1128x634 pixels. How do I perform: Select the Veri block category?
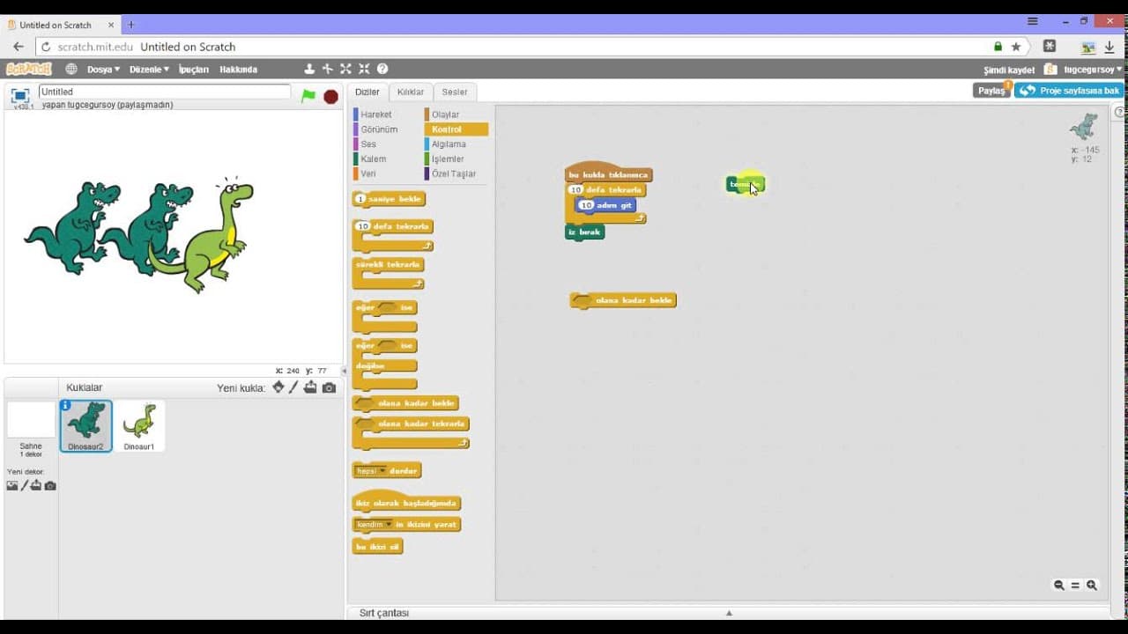(368, 174)
